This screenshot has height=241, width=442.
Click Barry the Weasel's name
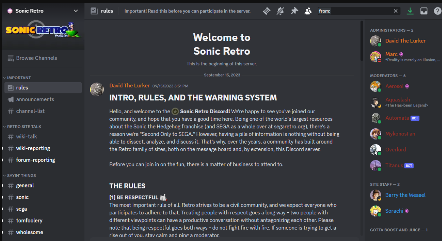(405, 195)
